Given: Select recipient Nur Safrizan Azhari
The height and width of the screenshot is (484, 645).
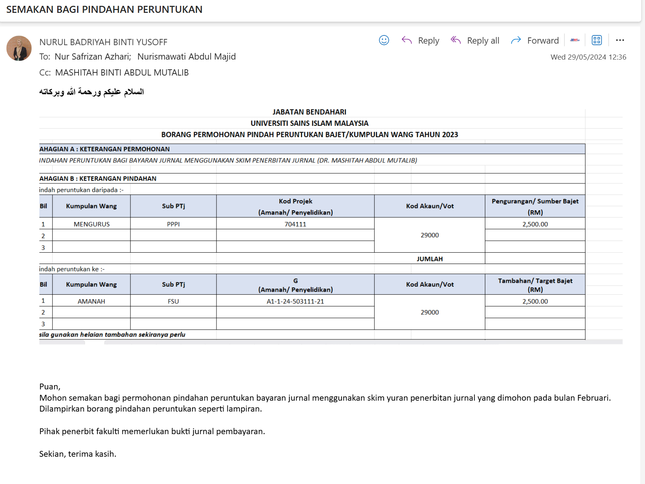Looking at the screenshot, I should 92,56.
